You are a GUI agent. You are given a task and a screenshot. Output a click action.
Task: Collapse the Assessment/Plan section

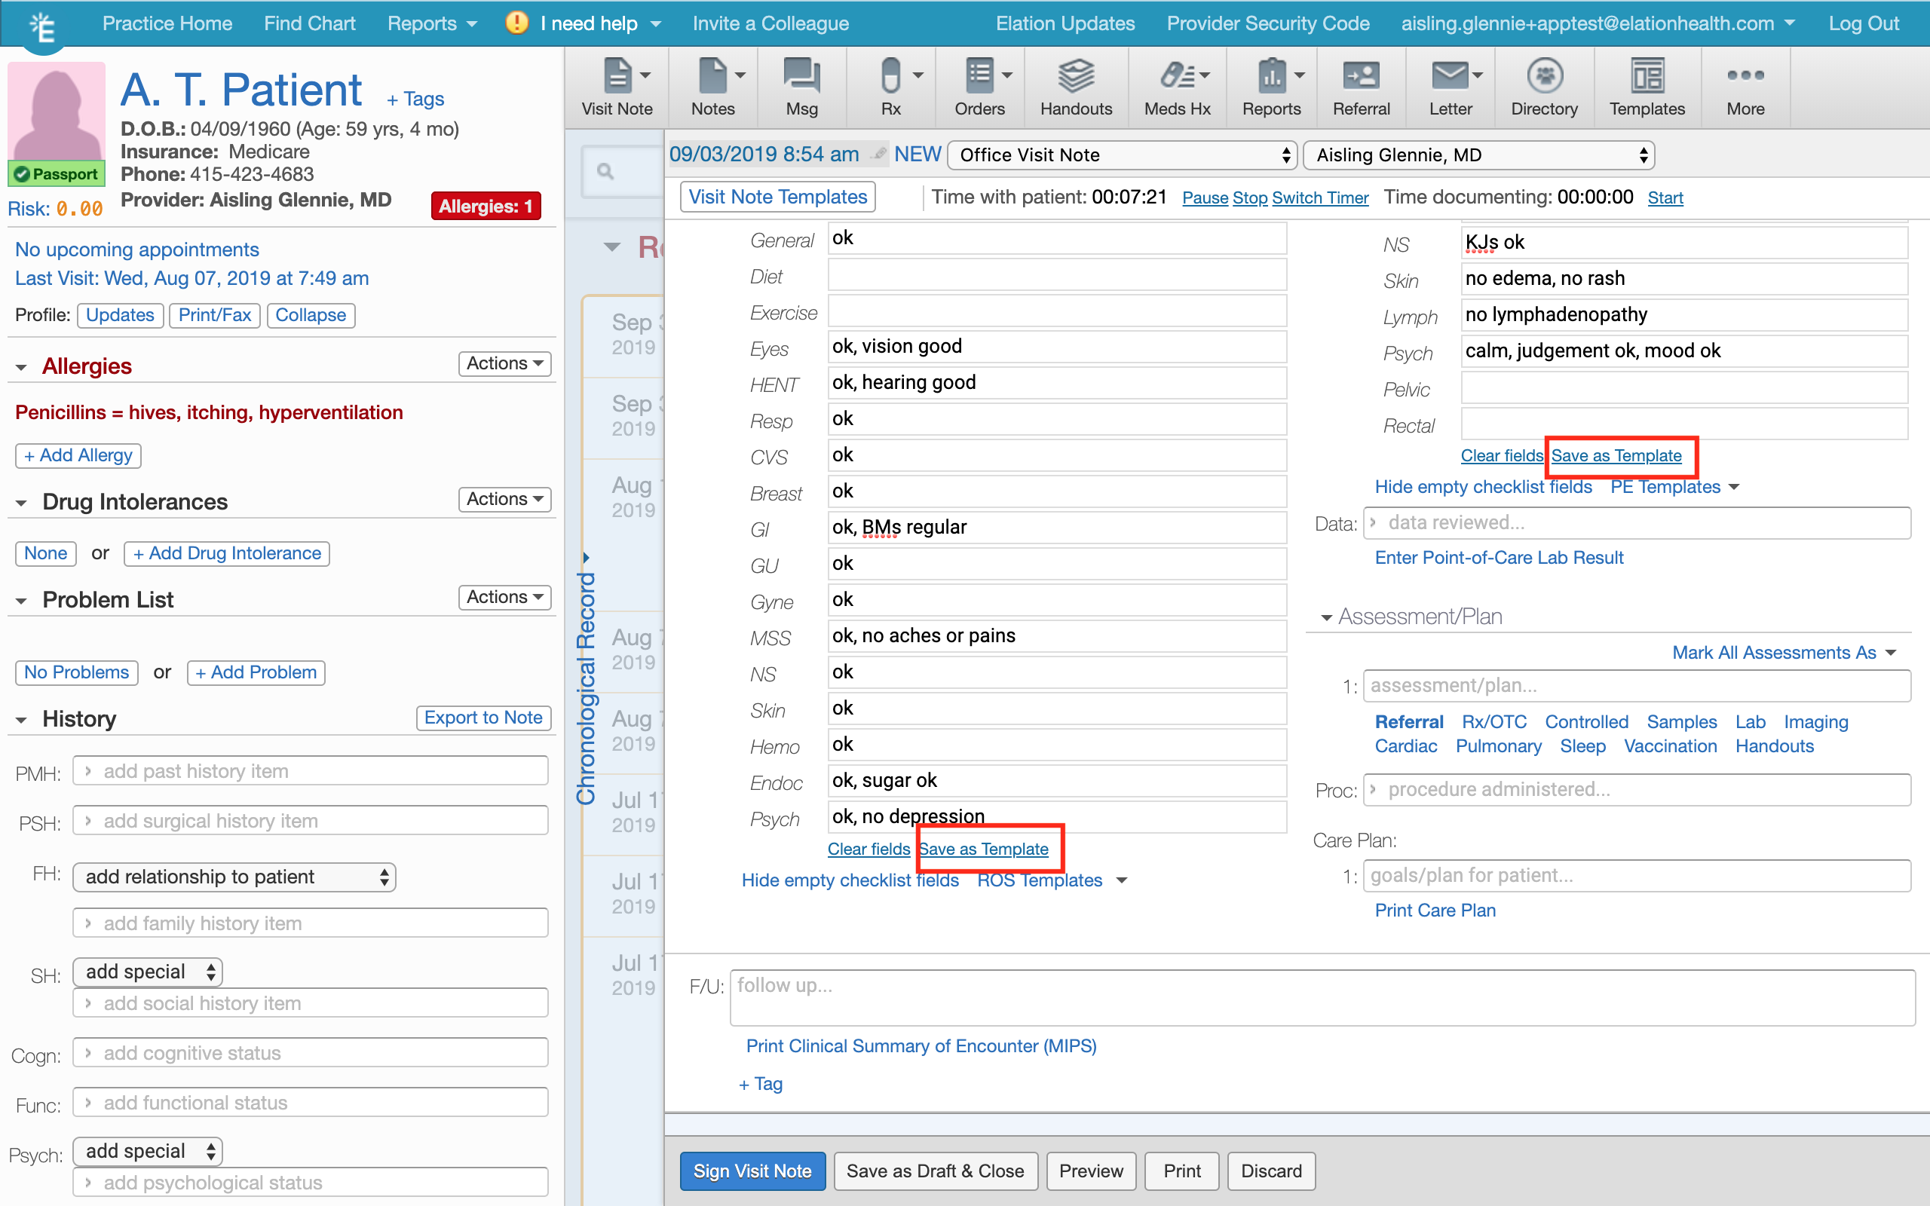(1326, 617)
